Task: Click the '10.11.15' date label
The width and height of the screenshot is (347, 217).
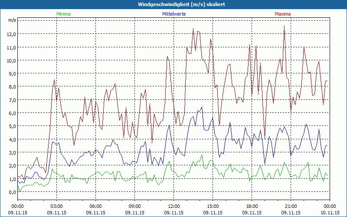Action: click(x=330, y=213)
